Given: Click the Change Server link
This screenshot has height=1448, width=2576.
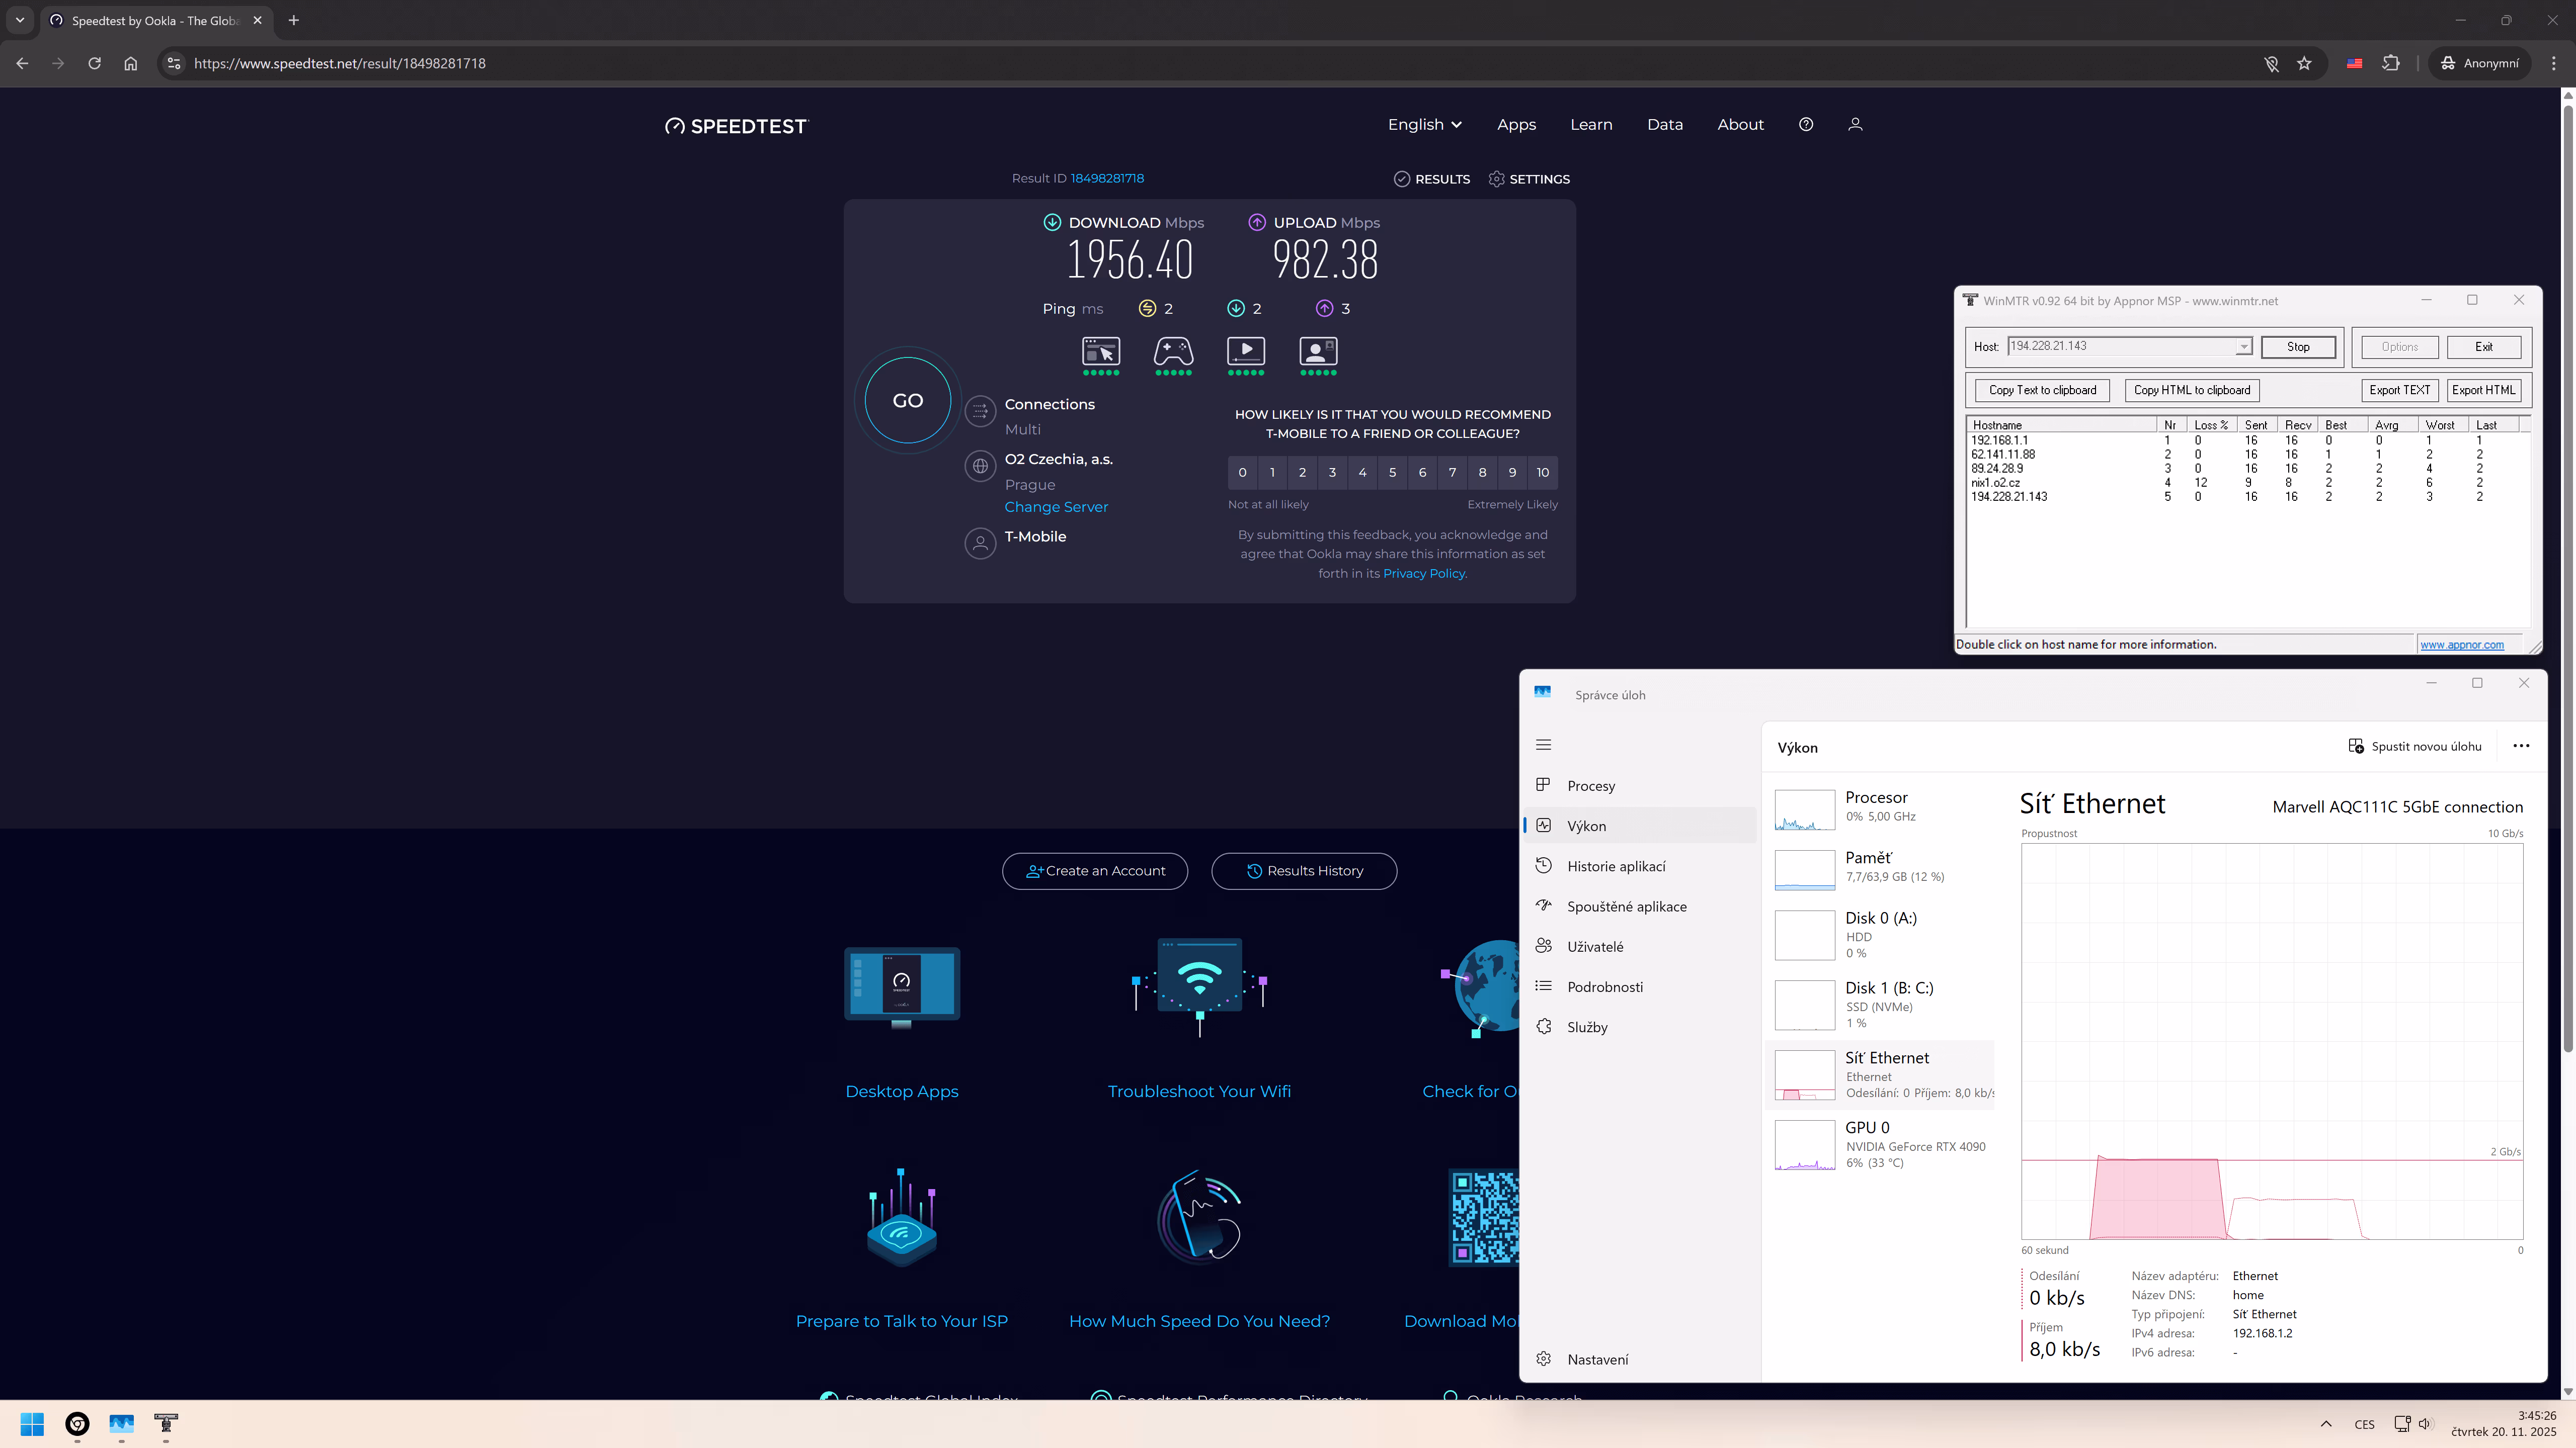Looking at the screenshot, I should pyautogui.click(x=1056, y=507).
